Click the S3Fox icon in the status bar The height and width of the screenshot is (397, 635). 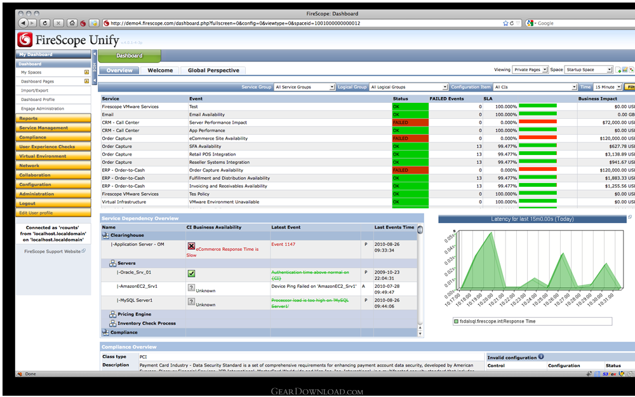pyautogui.click(x=610, y=374)
